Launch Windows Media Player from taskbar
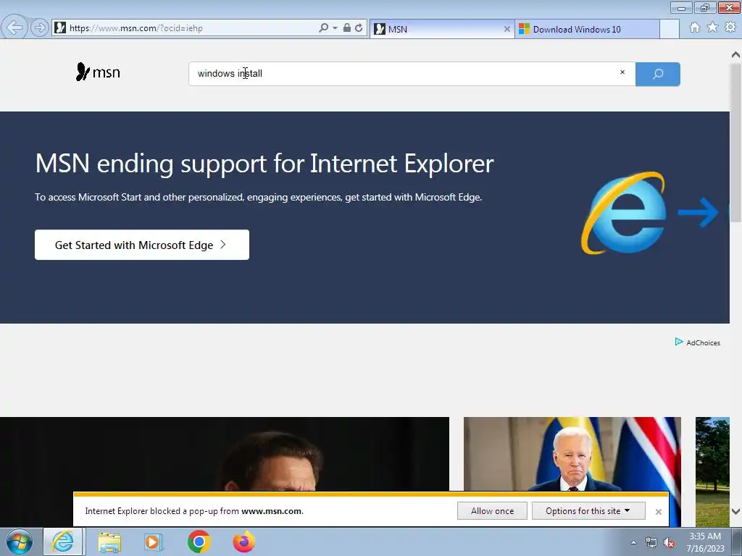The width and height of the screenshot is (742, 556). [x=153, y=542]
